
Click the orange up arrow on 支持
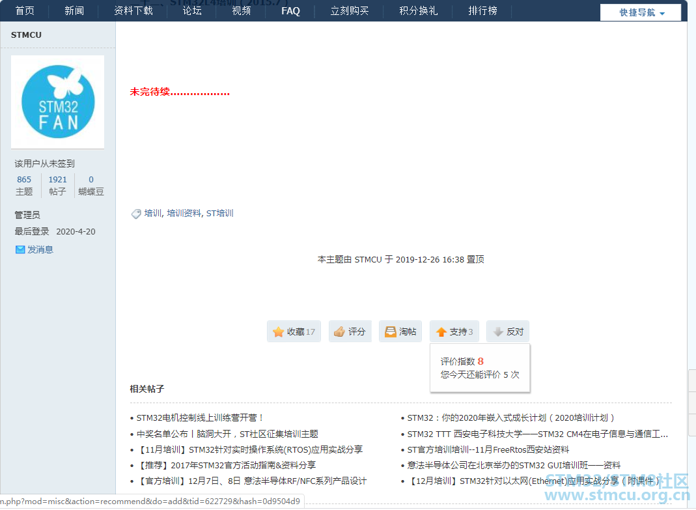click(x=441, y=332)
